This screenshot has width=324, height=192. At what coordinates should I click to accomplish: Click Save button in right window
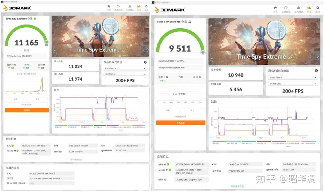192,111
